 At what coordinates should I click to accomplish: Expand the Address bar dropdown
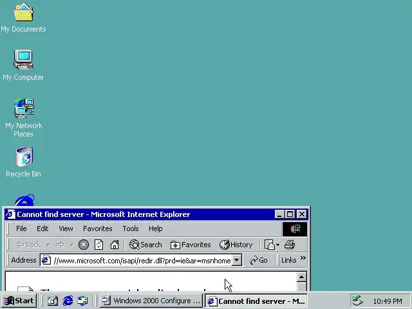click(x=237, y=260)
